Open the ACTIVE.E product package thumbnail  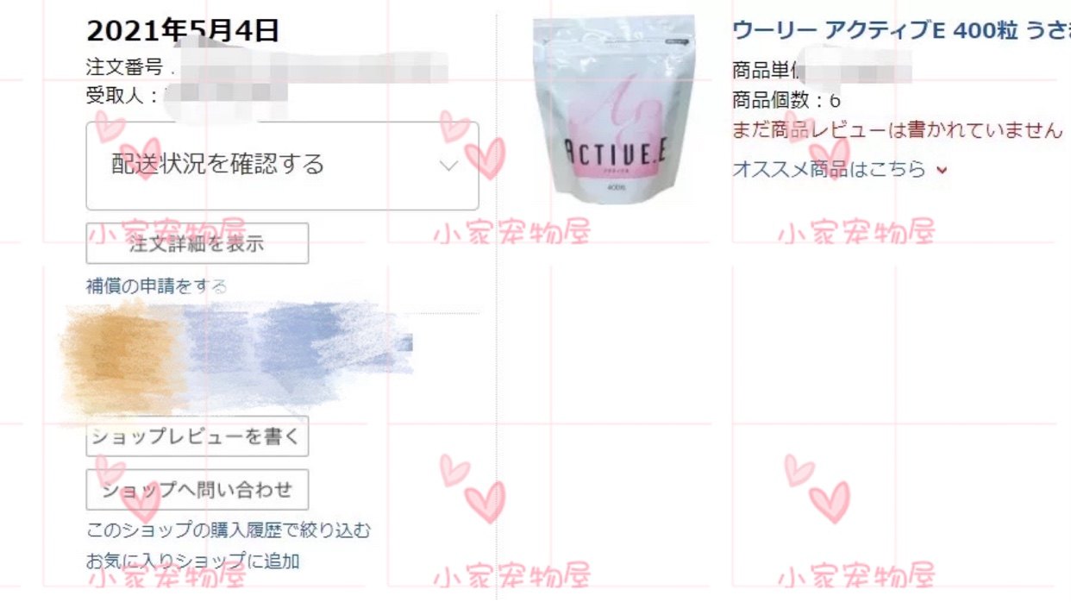[x=613, y=109]
